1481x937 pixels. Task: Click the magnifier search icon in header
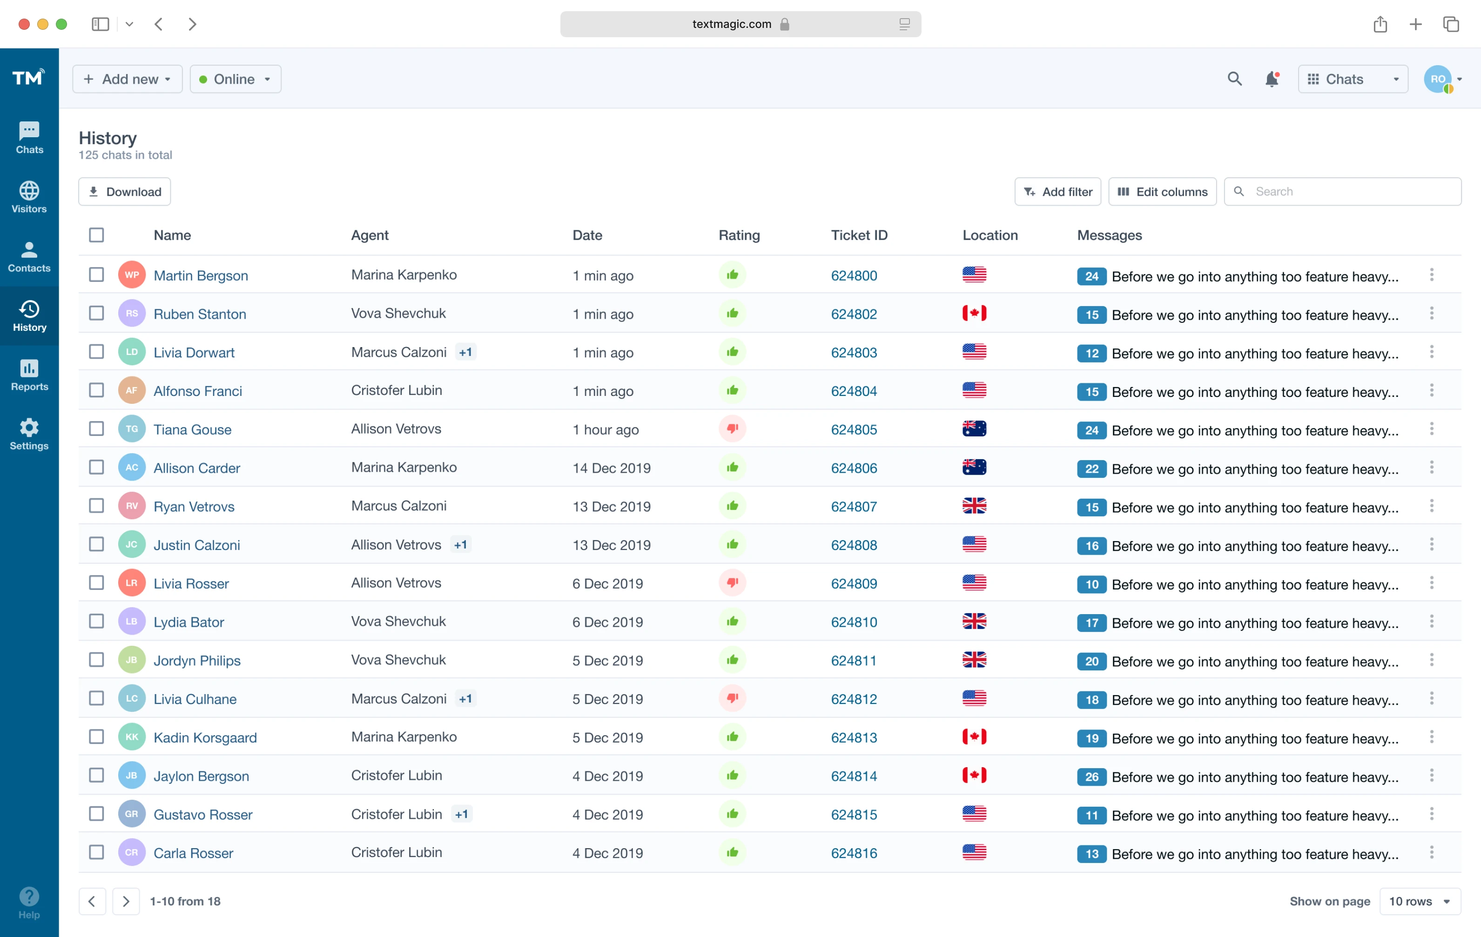pyautogui.click(x=1234, y=79)
